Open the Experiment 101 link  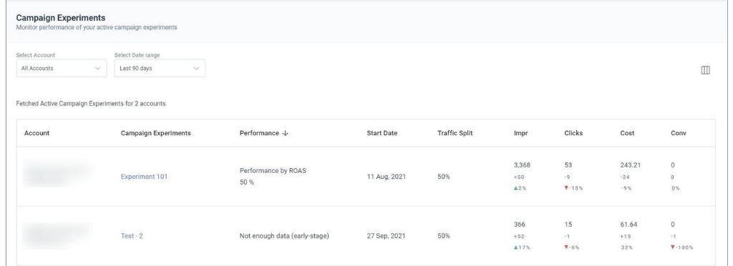[x=144, y=177]
